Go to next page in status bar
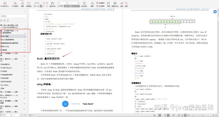Image resolution: width=219 pixels, height=117 pixels. pyautogui.click(x=22, y=115)
